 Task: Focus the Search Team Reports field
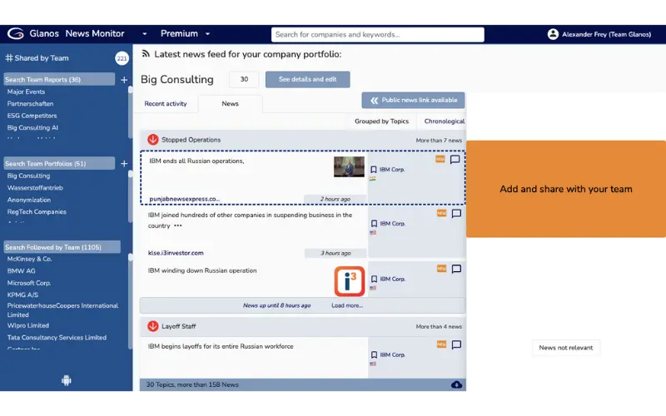(59, 79)
